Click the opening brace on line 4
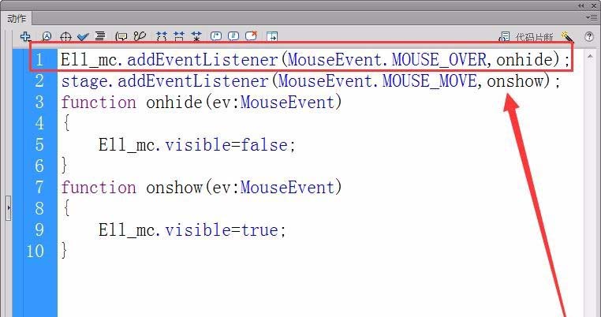601x317 pixels. pyautogui.click(x=67, y=124)
